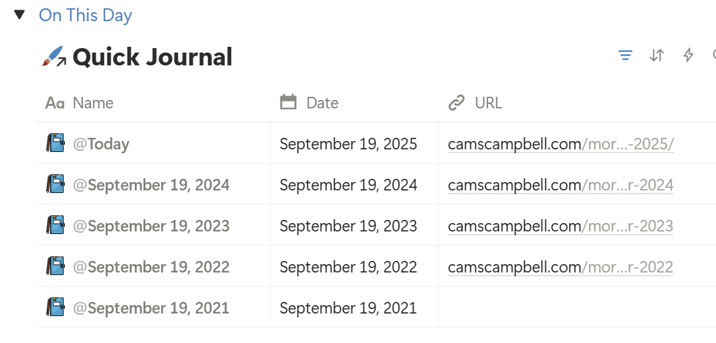
Task: Open the On This Day heading link
Action: [85, 15]
